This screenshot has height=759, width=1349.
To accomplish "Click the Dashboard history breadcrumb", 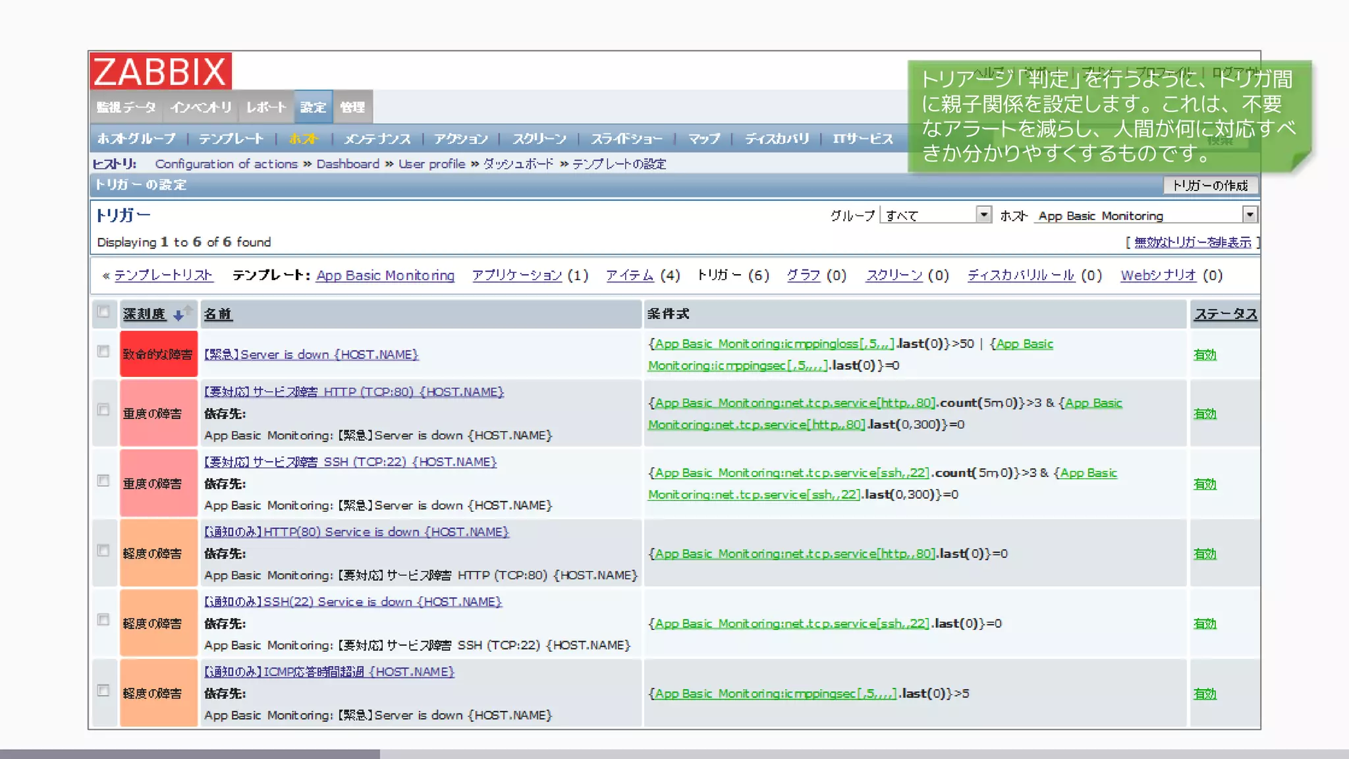I will tap(348, 164).
